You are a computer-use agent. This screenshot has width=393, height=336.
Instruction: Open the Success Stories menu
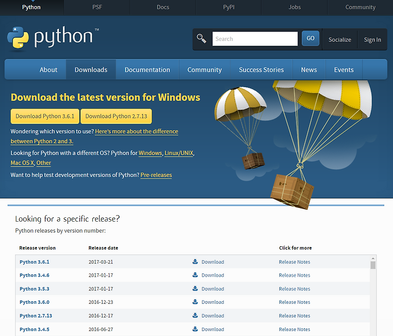click(x=261, y=70)
